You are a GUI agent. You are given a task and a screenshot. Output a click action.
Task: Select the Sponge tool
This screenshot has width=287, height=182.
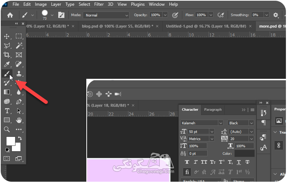pos(7,101)
